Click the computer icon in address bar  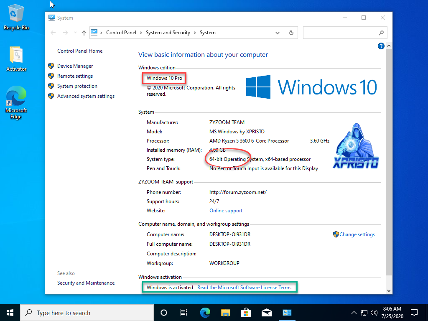pos(94,33)
